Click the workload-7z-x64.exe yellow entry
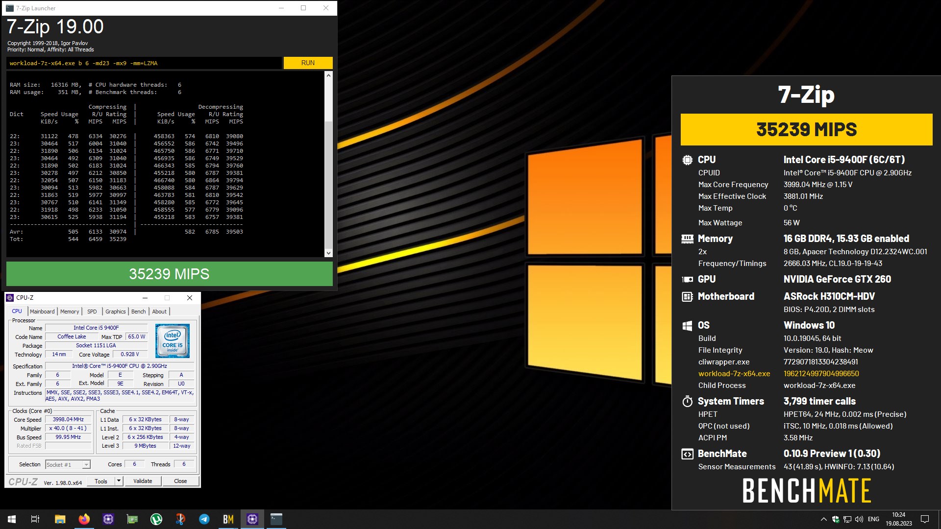 [734, 374]
